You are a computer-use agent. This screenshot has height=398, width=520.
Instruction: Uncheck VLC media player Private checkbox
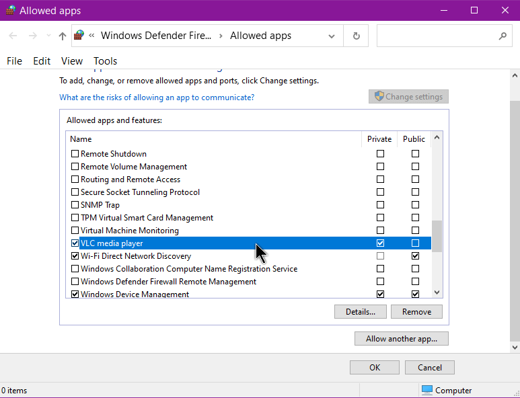(x=380, y=243)
